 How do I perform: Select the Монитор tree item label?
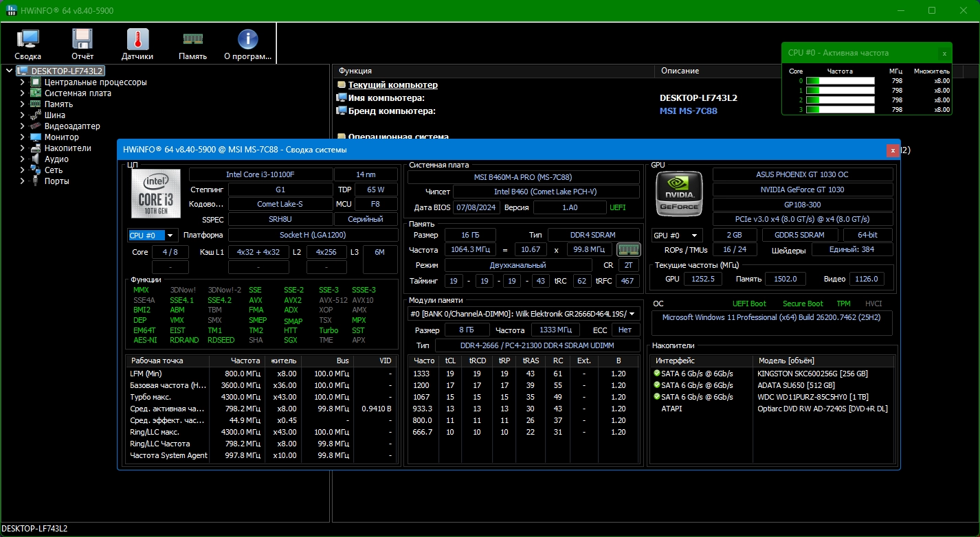[x=62, y=137]
